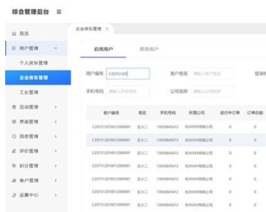266x212 pixels.
Task: Switch to the 禁用用户 tab
Action: pos(149,49)
